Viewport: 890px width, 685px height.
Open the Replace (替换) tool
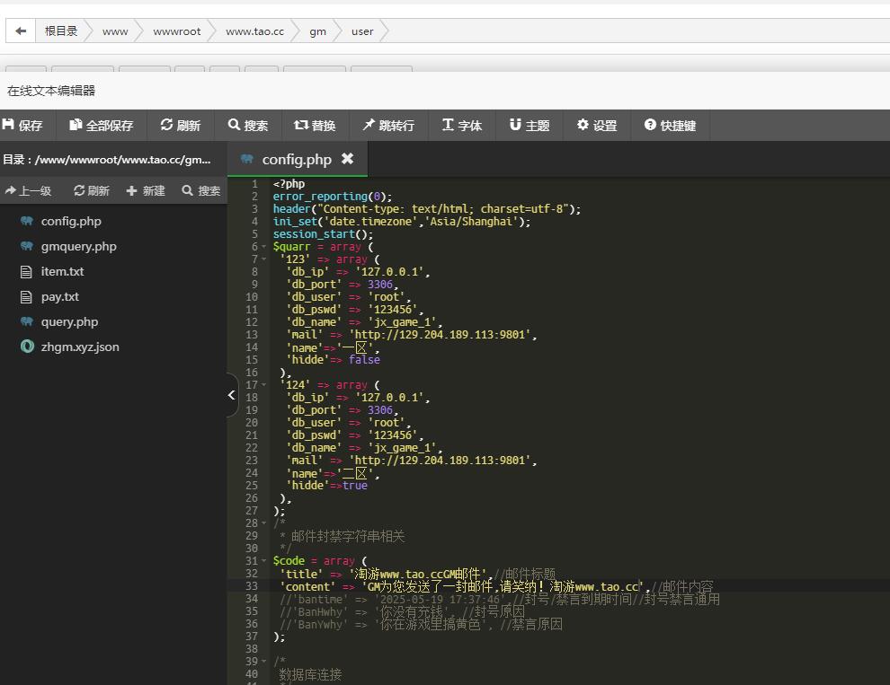315,126
